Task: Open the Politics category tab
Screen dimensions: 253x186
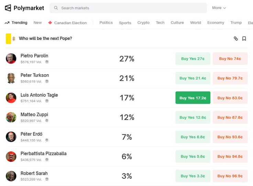Action: tap(106, 23)
